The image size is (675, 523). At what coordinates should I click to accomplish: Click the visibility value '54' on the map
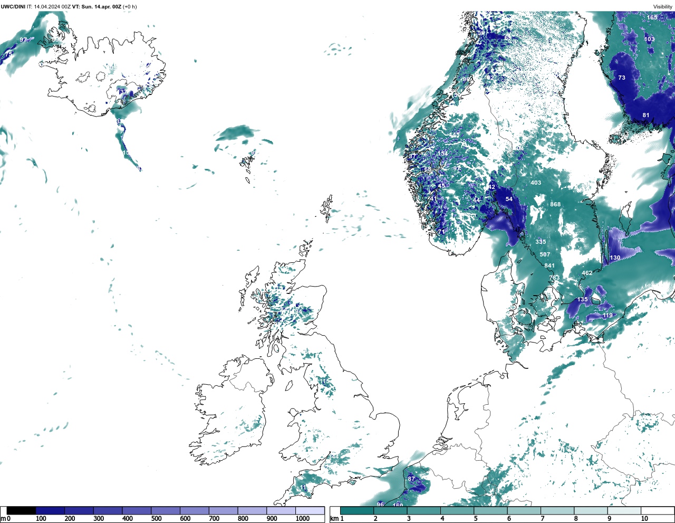click(x=509, y=199)
